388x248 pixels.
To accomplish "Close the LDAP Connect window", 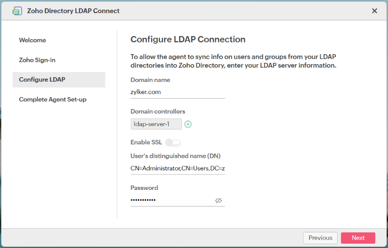I will click(375, 11).
